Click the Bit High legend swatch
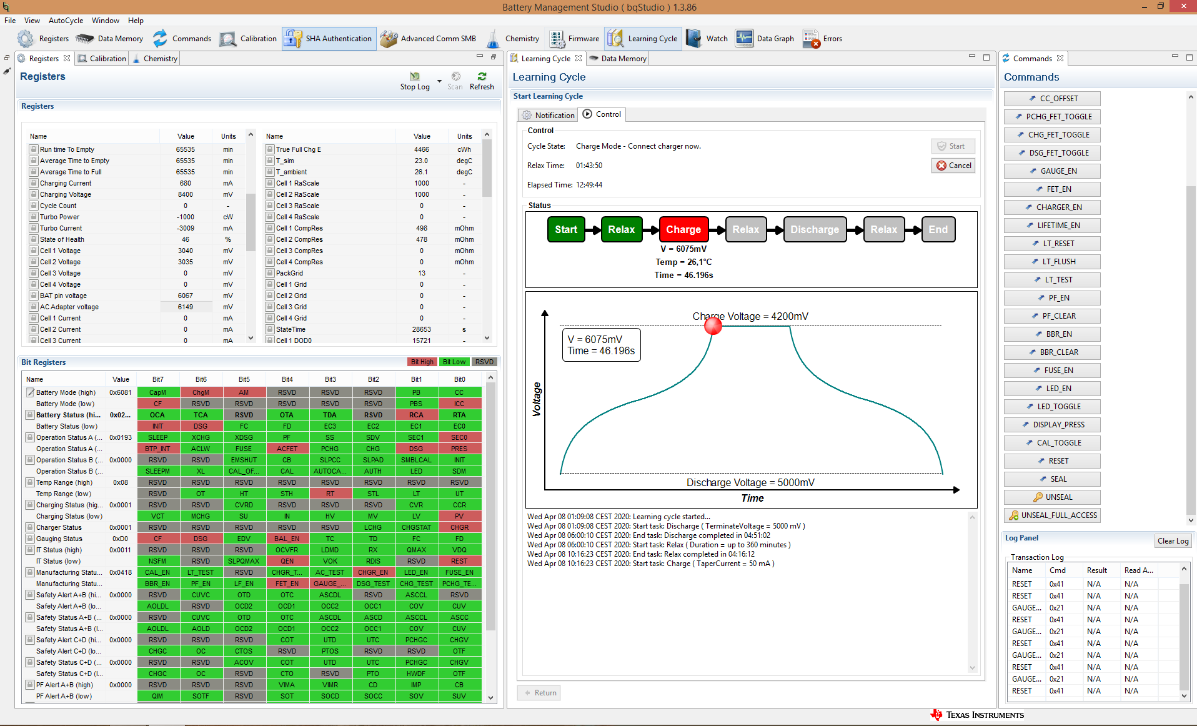The image size is (1197, 726). (422, 362)
